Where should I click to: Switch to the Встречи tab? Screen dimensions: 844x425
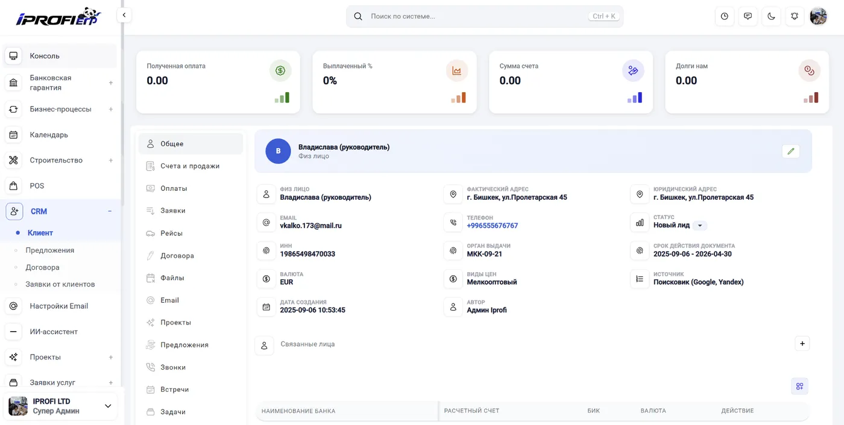click(191, 389)
